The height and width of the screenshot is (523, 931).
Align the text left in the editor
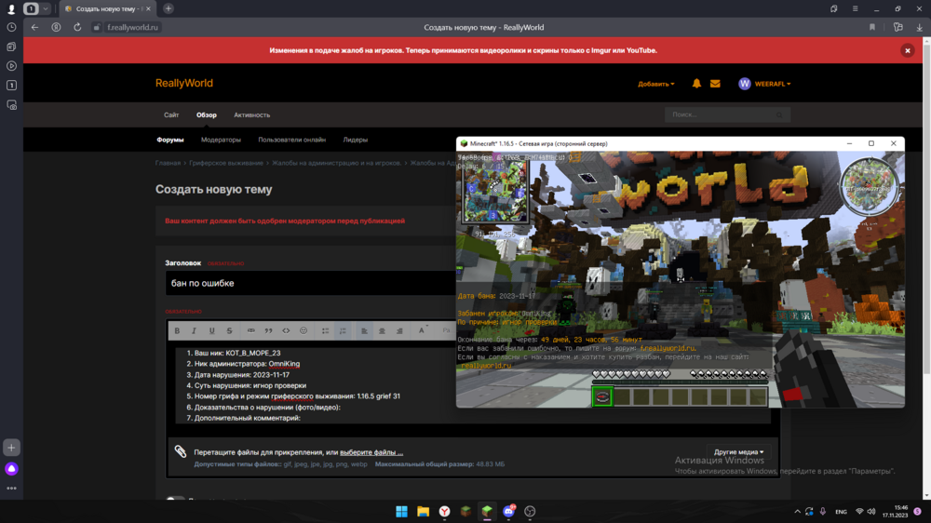(x=365, y=330)
